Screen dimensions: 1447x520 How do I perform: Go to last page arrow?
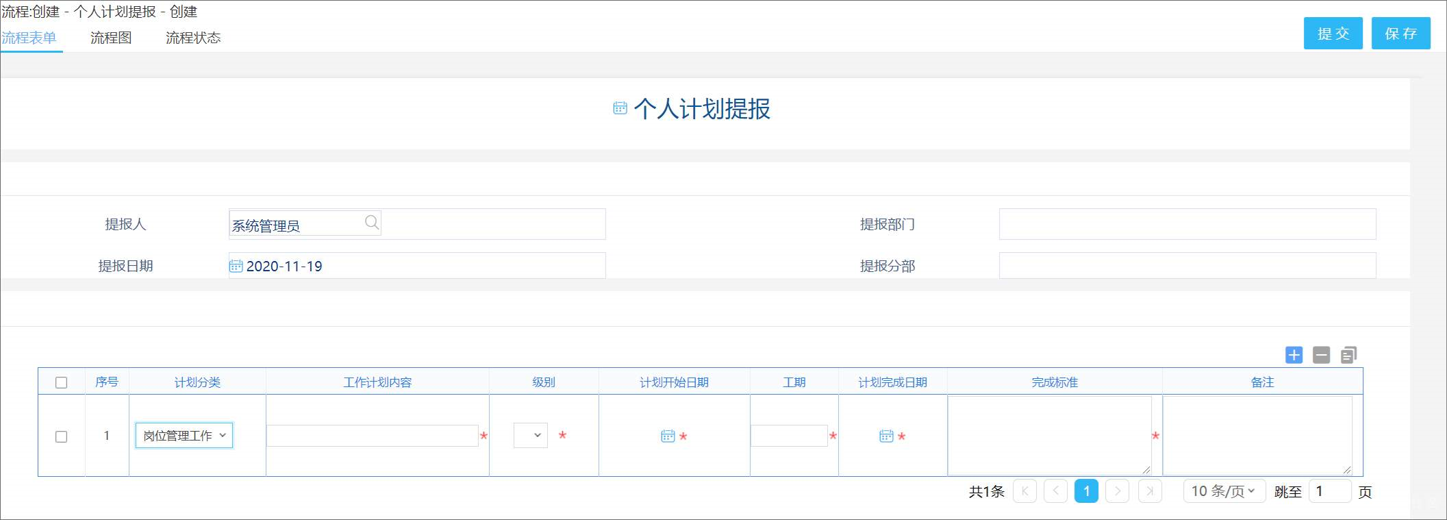click(1150, 491)
